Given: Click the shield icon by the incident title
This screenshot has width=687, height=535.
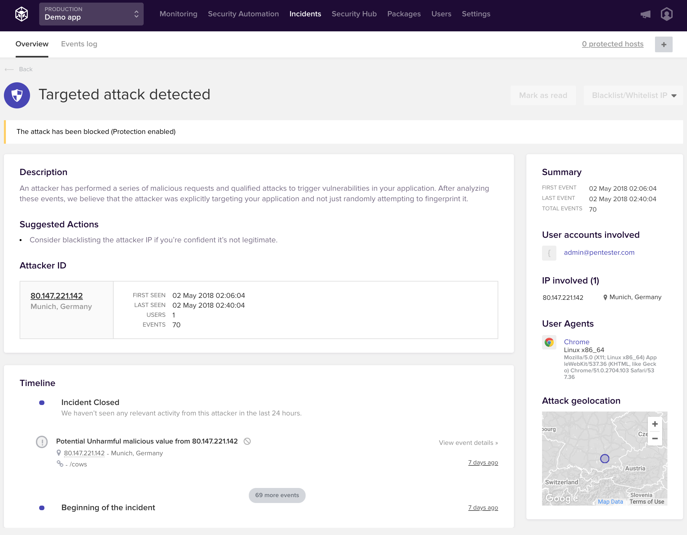Looking at the screenshot, I should click(x=17, y=95).
